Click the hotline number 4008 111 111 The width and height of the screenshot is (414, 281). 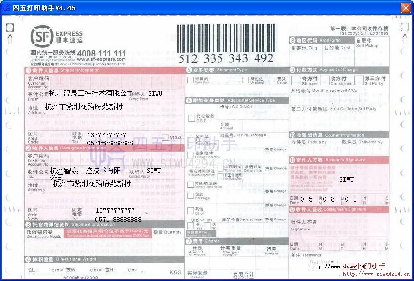tap(101, 53)
